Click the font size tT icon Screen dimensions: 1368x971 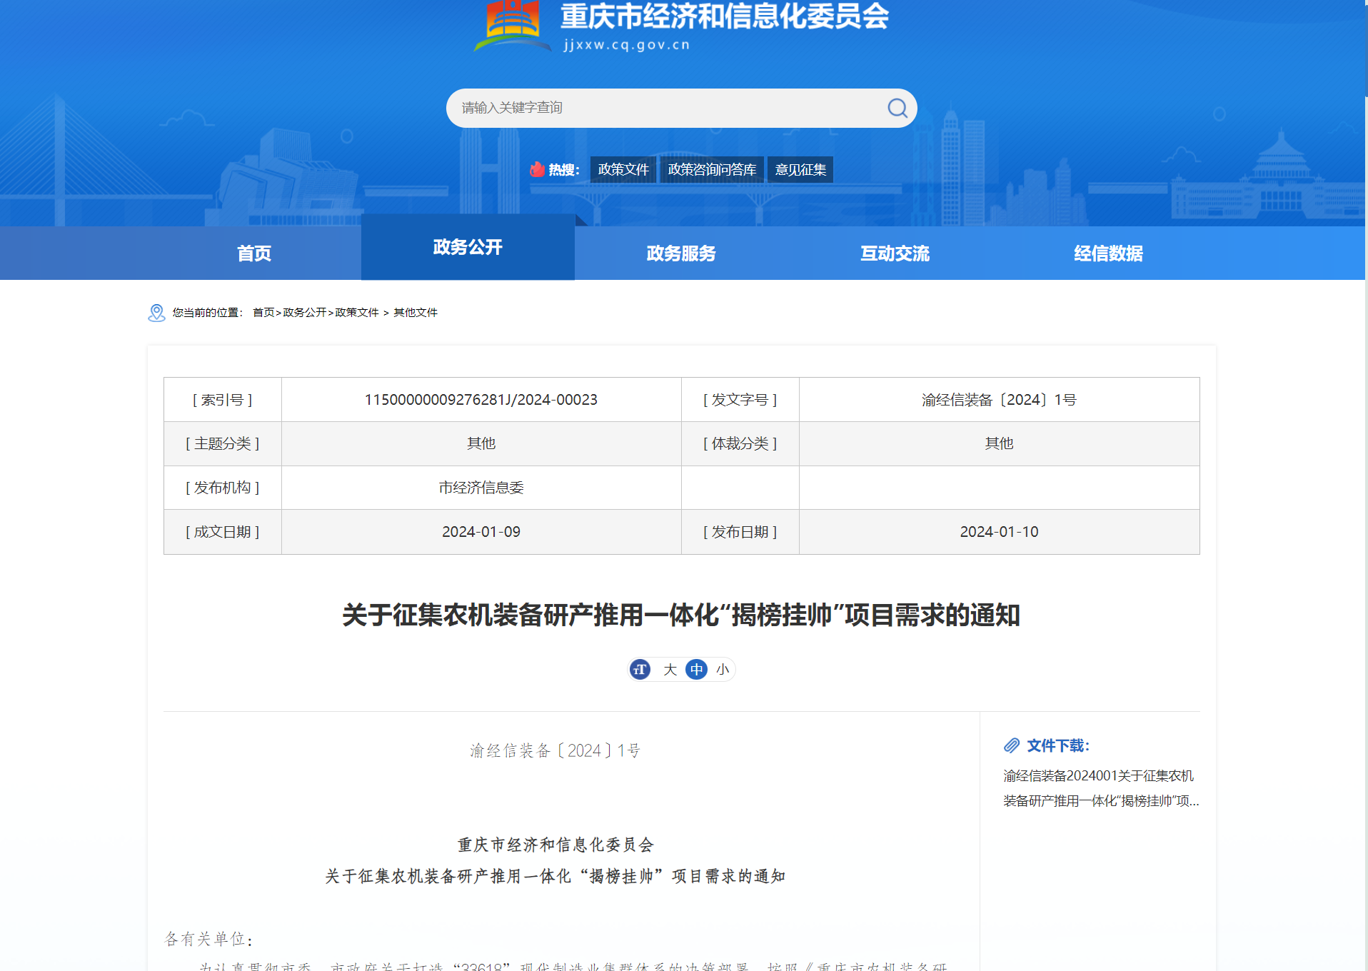pos(640,670)
